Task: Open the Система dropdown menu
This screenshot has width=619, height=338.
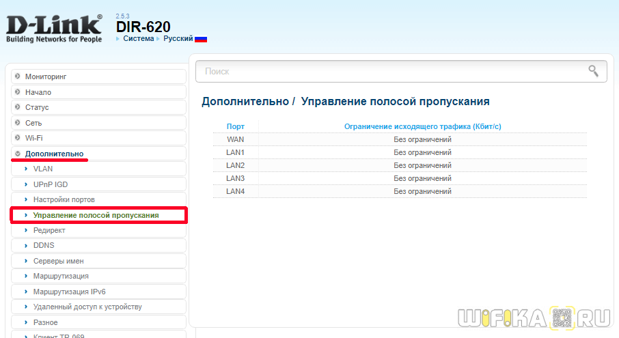Action: coord(138,39)
